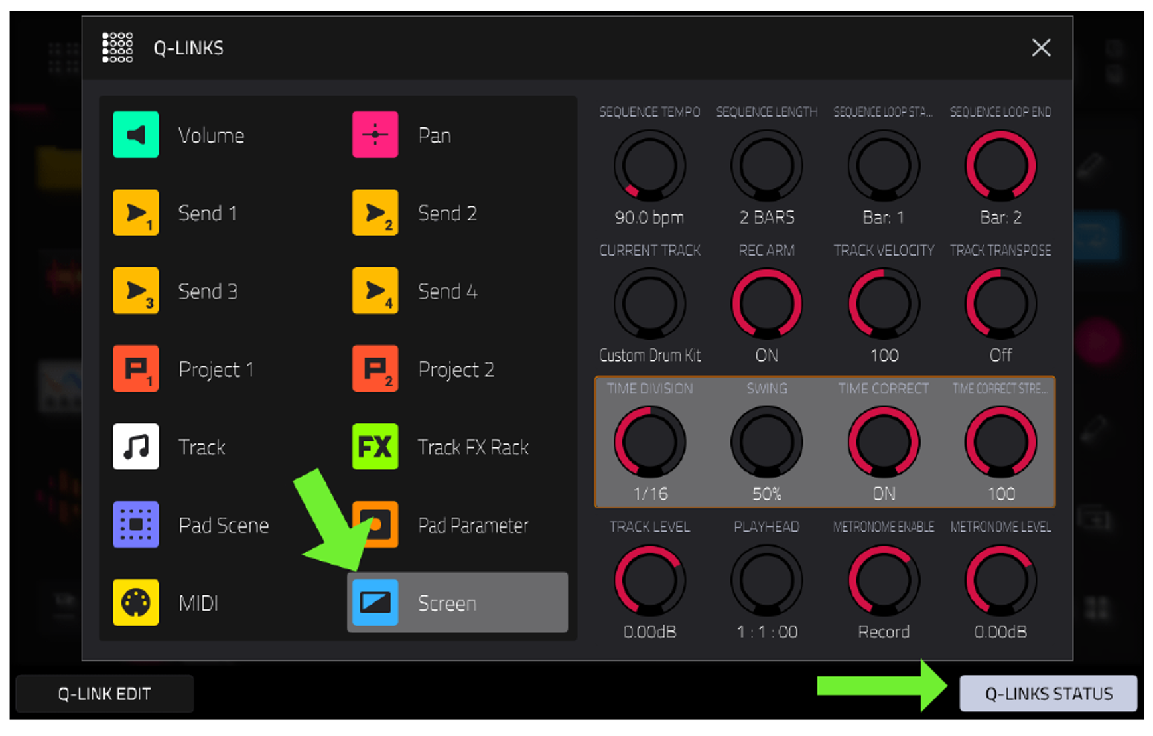Select the Send 2 arrow icon
The width and height of the screenshot is (1153, 736).
click(x=375, y=213)
